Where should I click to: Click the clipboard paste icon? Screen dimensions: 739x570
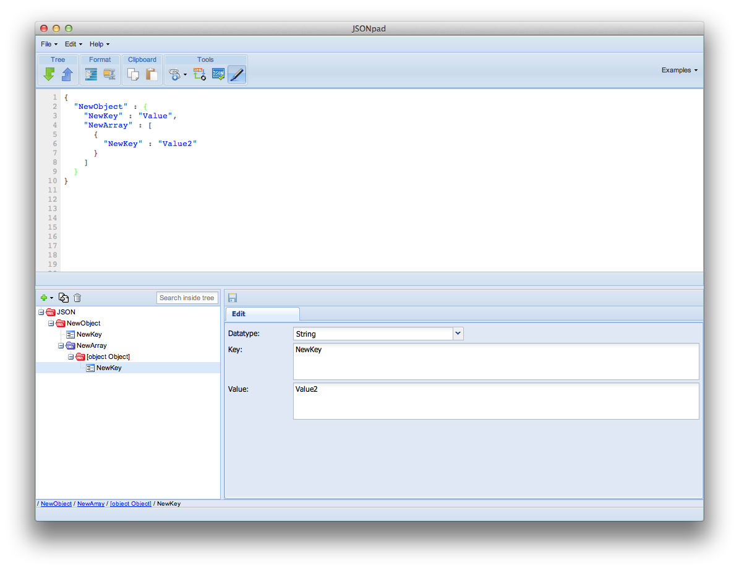(152, 74)
